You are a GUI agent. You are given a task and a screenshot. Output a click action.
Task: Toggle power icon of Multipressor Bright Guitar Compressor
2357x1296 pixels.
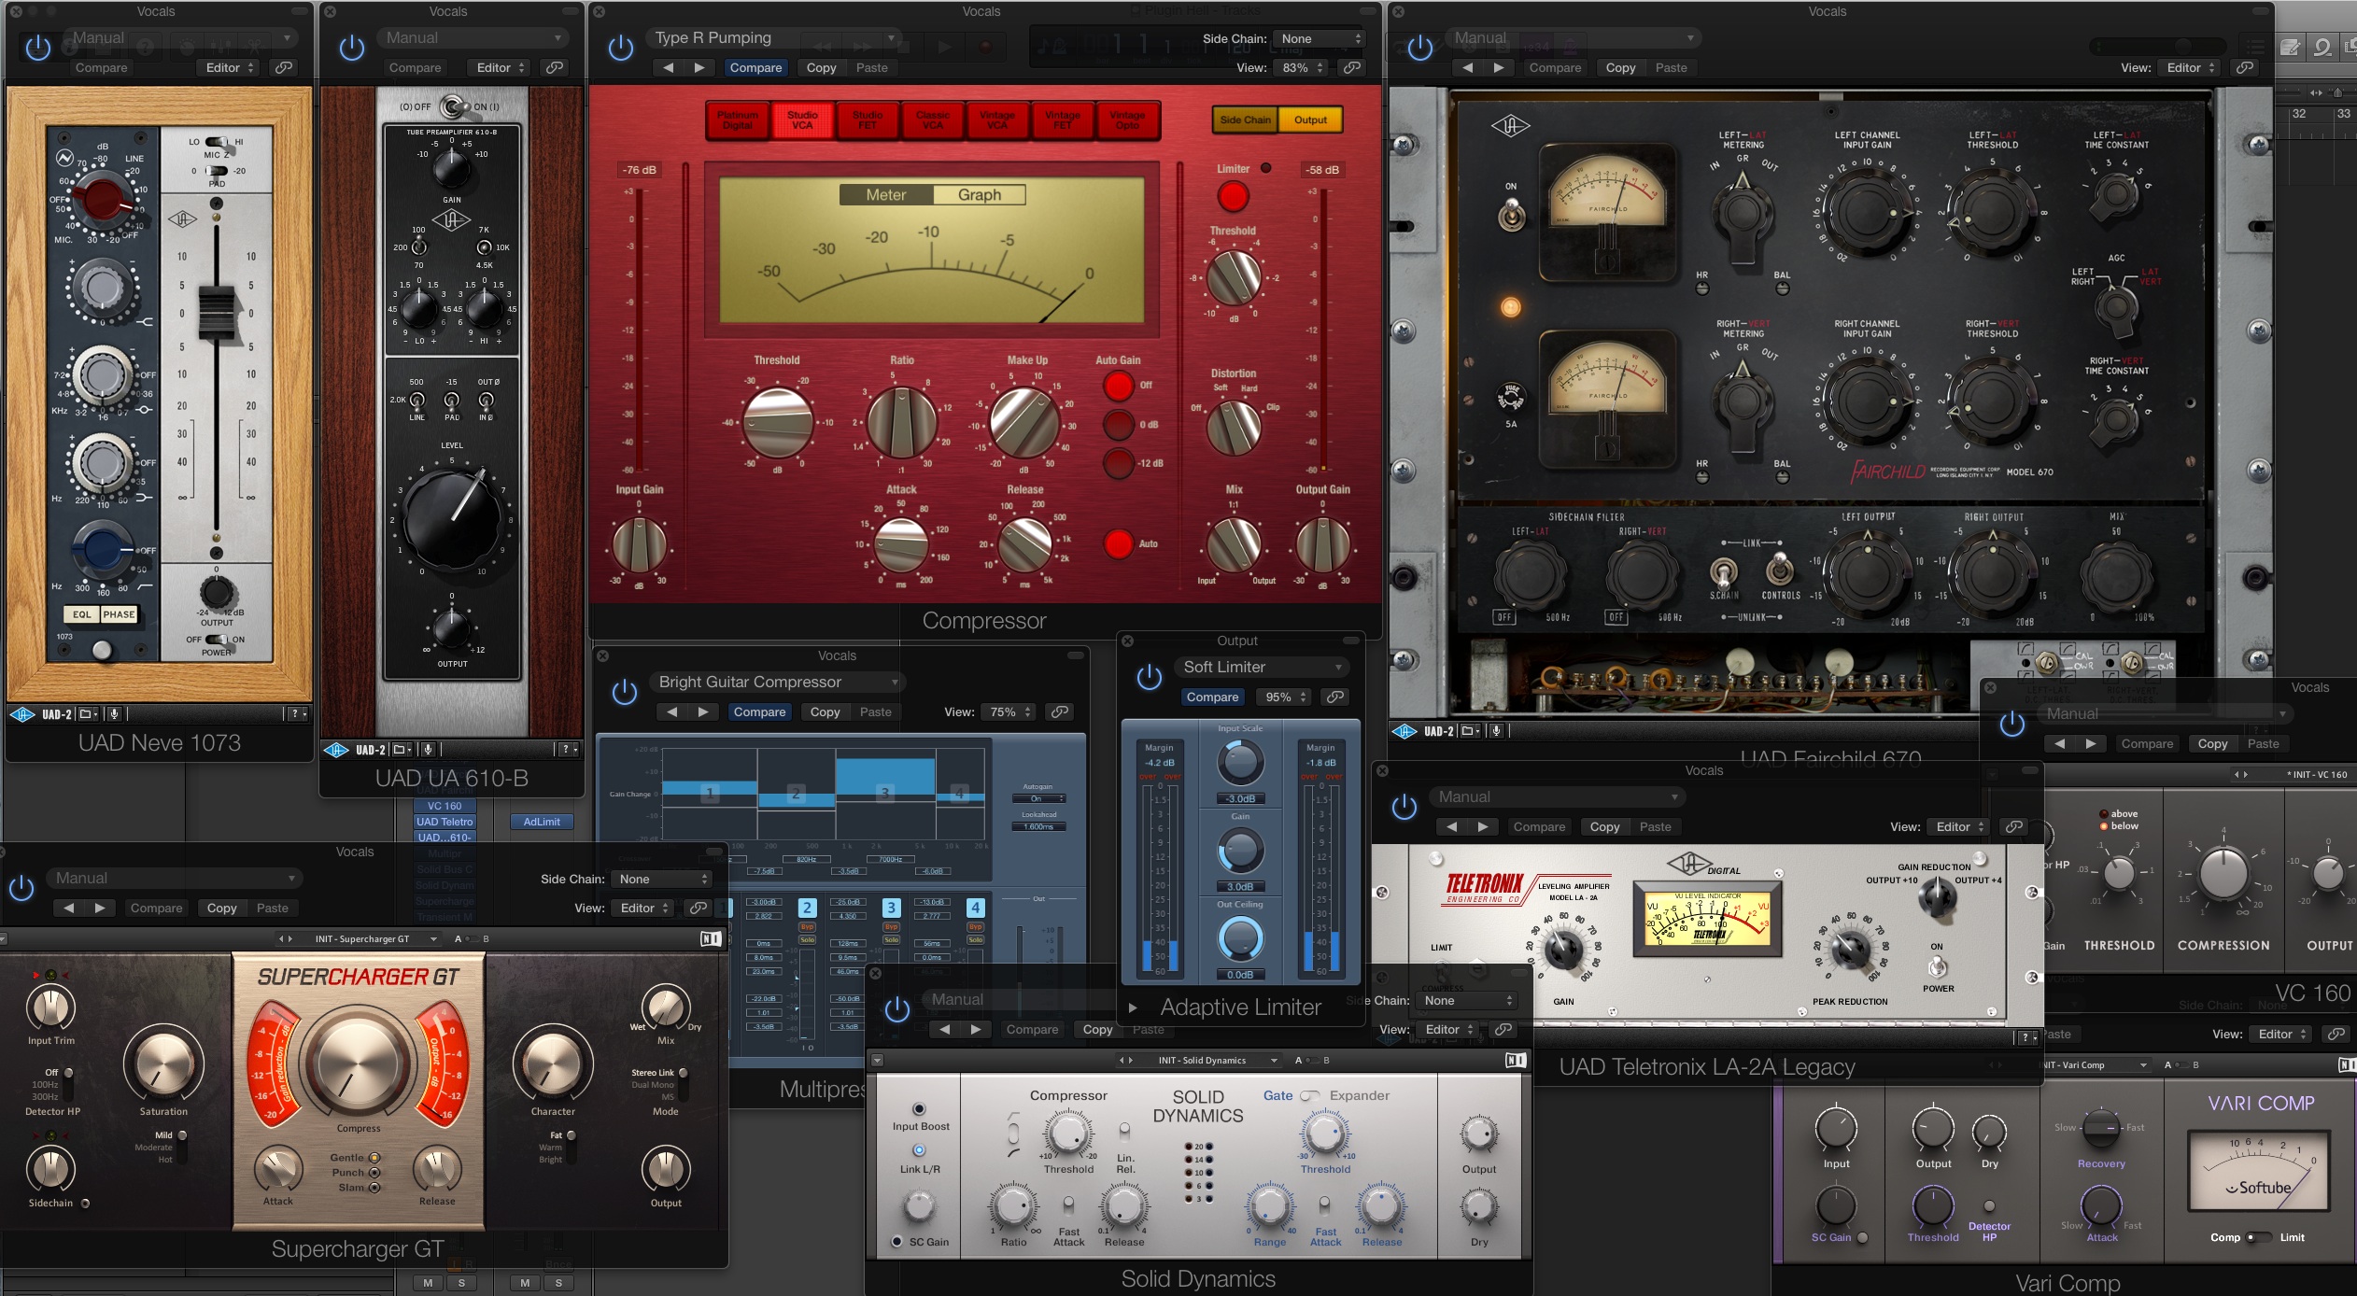pos(625,693)
